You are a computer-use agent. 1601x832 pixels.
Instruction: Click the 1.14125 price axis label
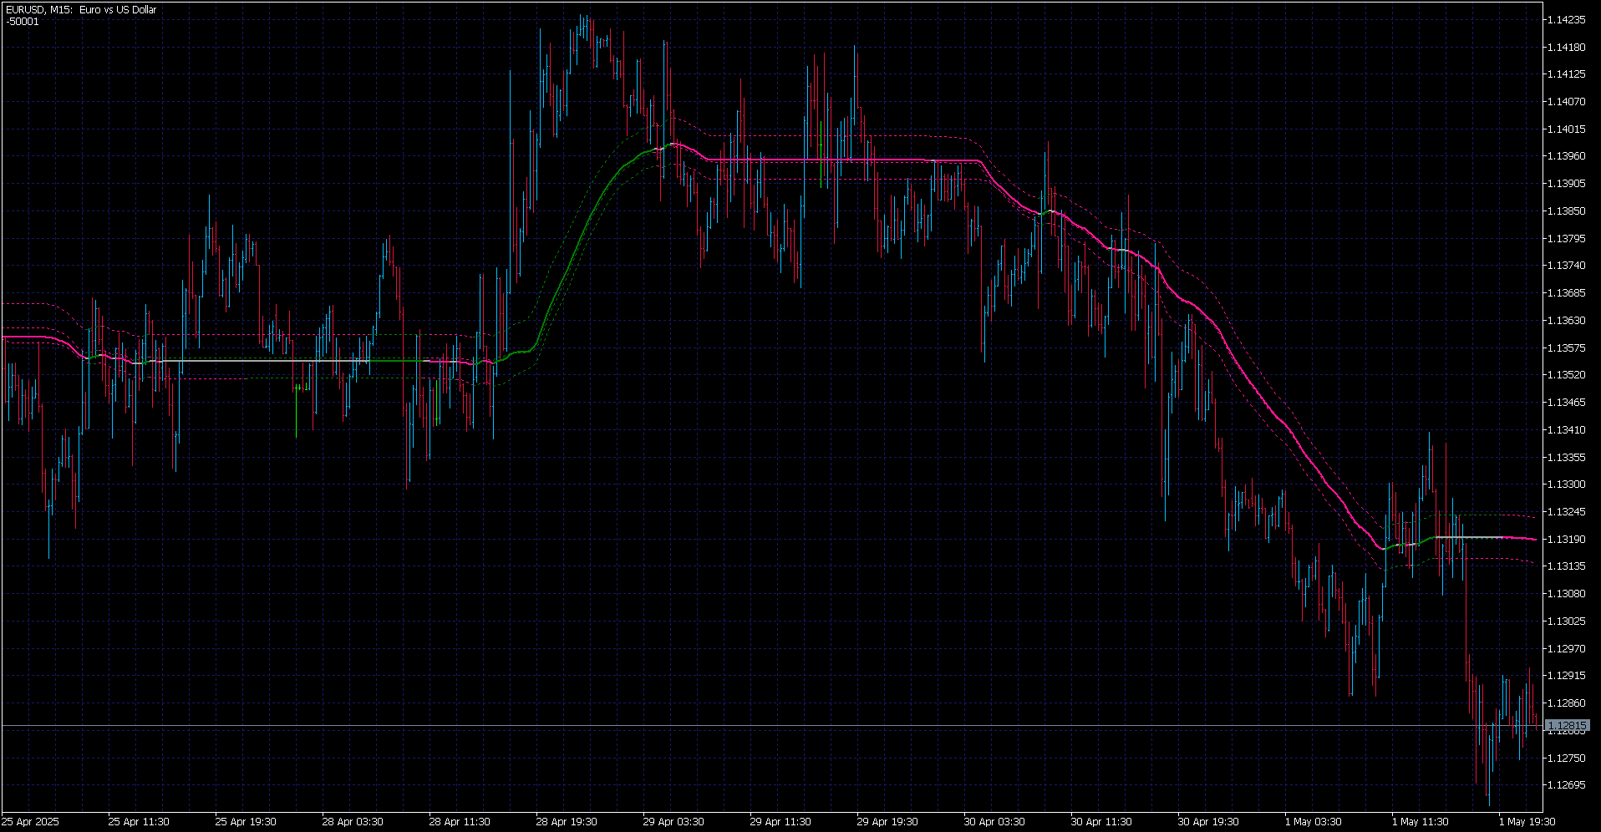(1566, 74)
